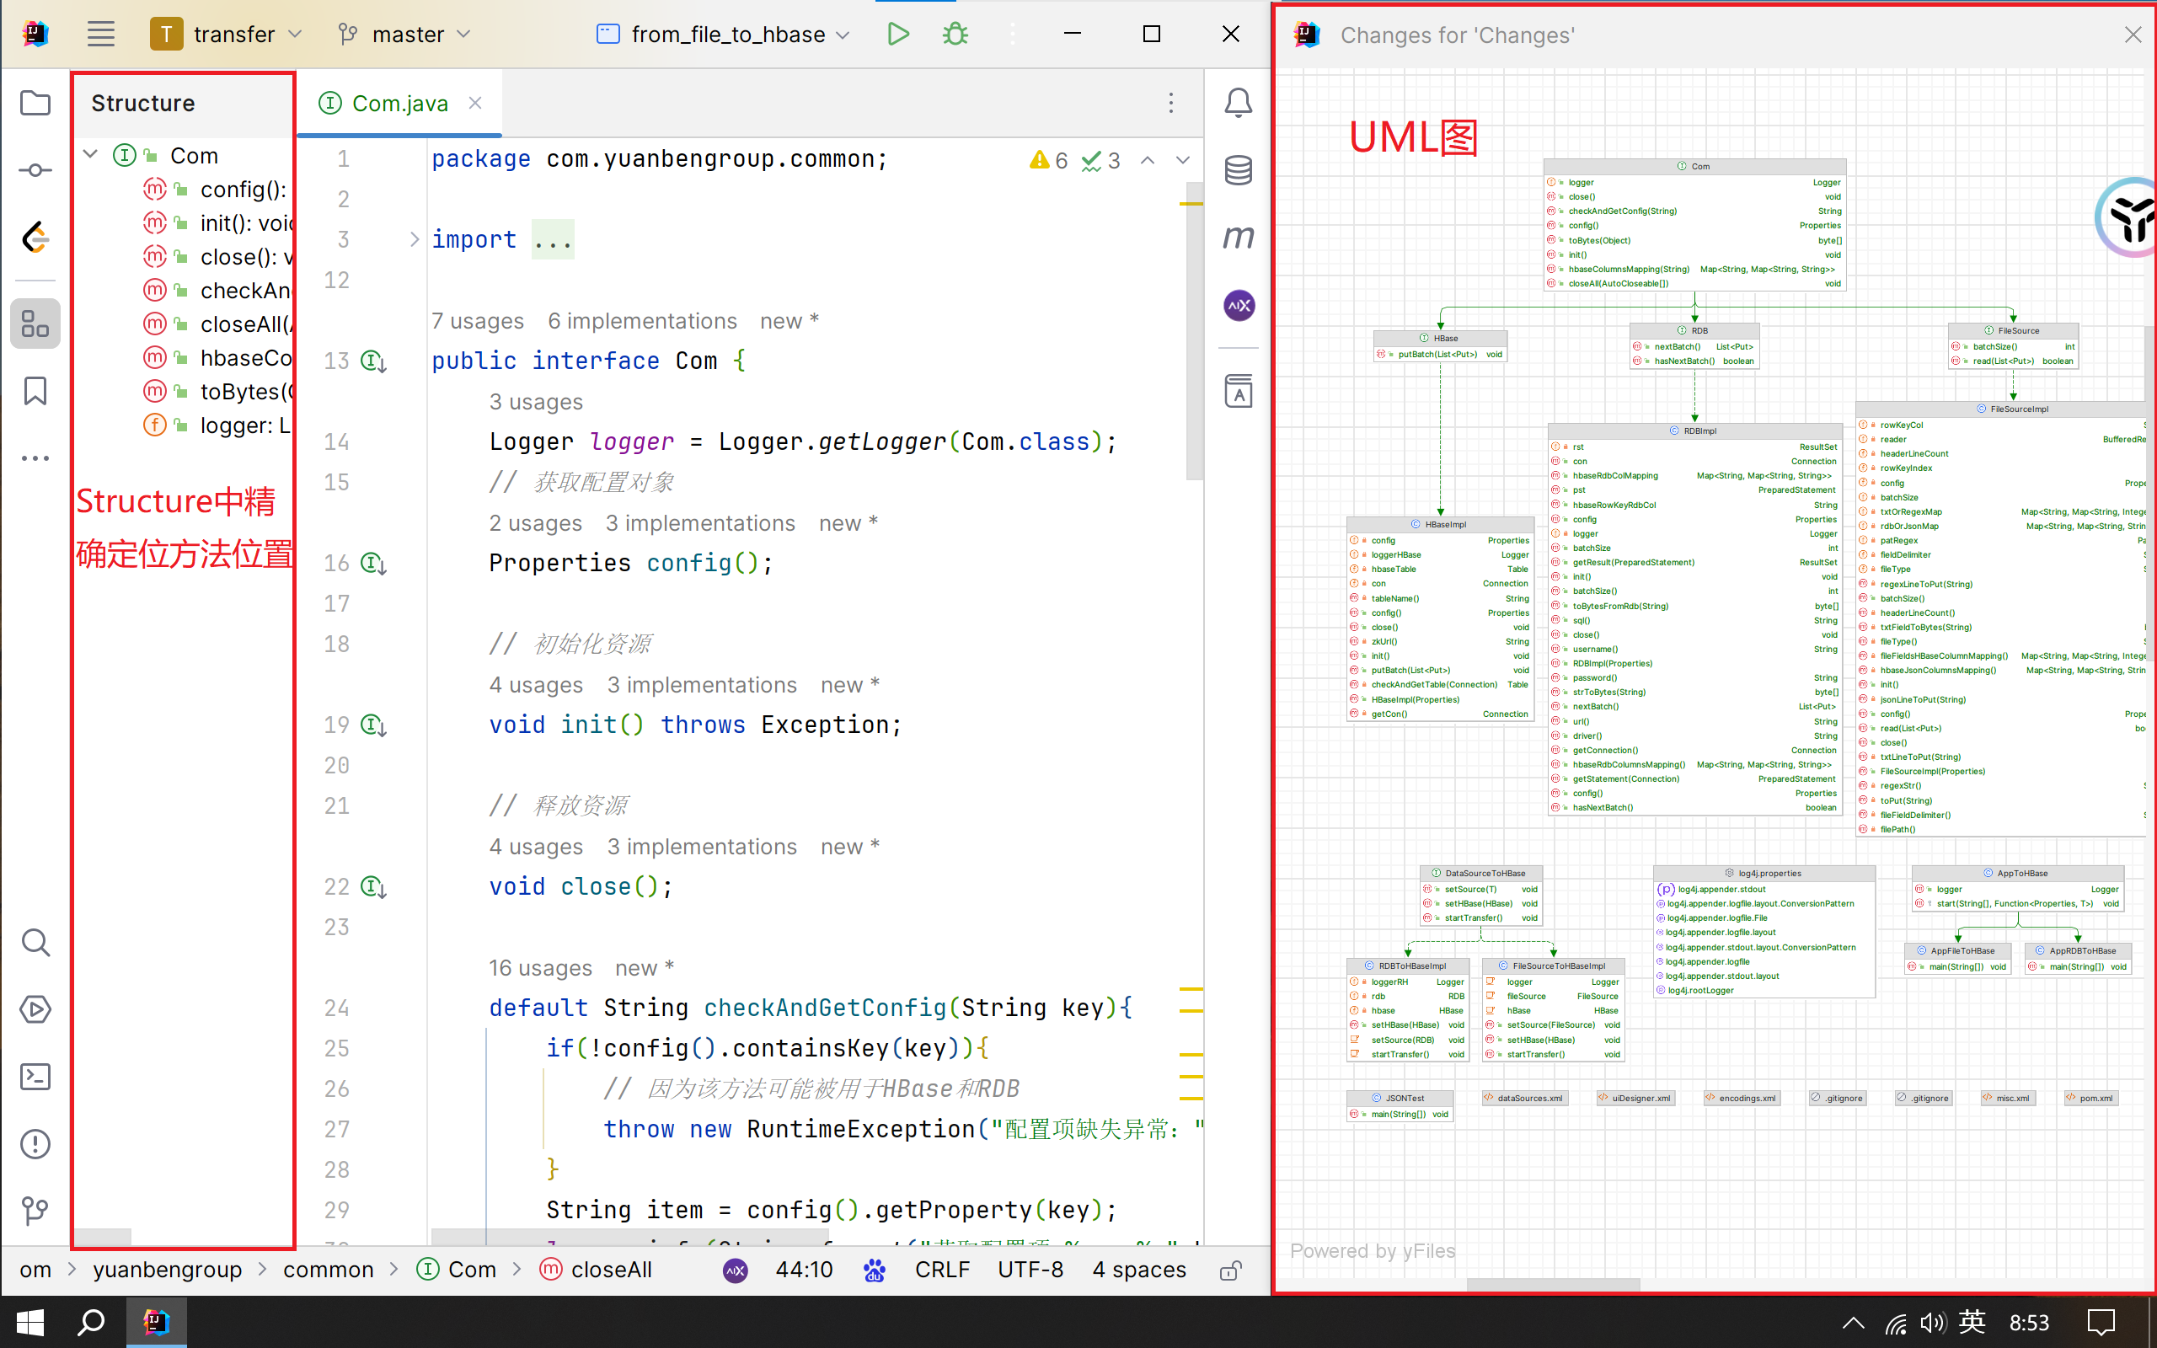Open the Database tool window
Screen dimensions: 2157x1348
point(1238,169)
